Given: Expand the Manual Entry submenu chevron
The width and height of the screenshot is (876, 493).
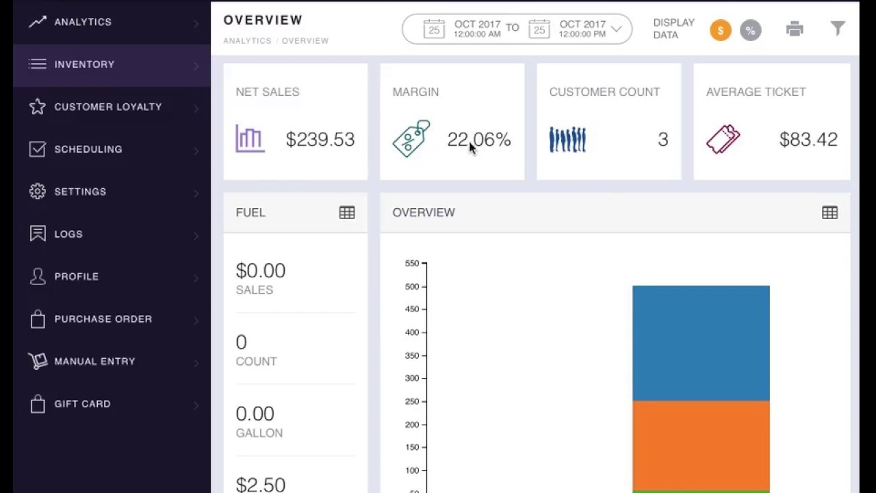Looking at the screenshot, I should point(196,364).
